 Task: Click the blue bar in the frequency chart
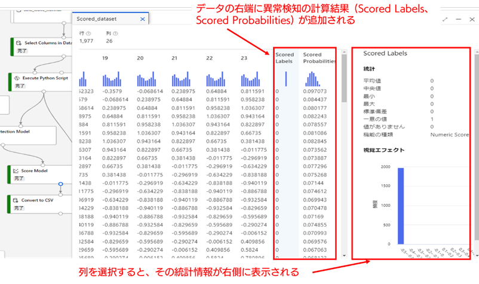click(401, 206)
